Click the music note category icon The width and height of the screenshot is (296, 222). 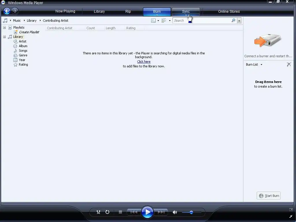tap(5, 21)
